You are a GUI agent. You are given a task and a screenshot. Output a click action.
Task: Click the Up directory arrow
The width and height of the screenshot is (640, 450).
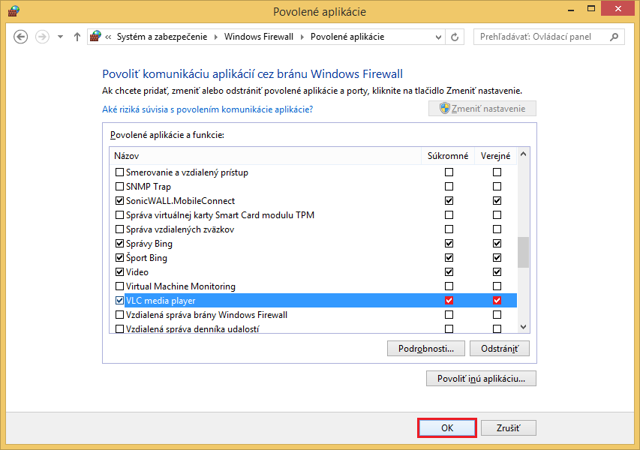(x=77, y=37)
